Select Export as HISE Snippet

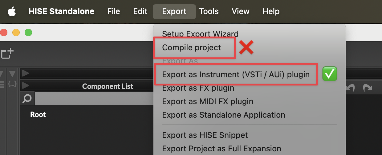coord(205,135)
